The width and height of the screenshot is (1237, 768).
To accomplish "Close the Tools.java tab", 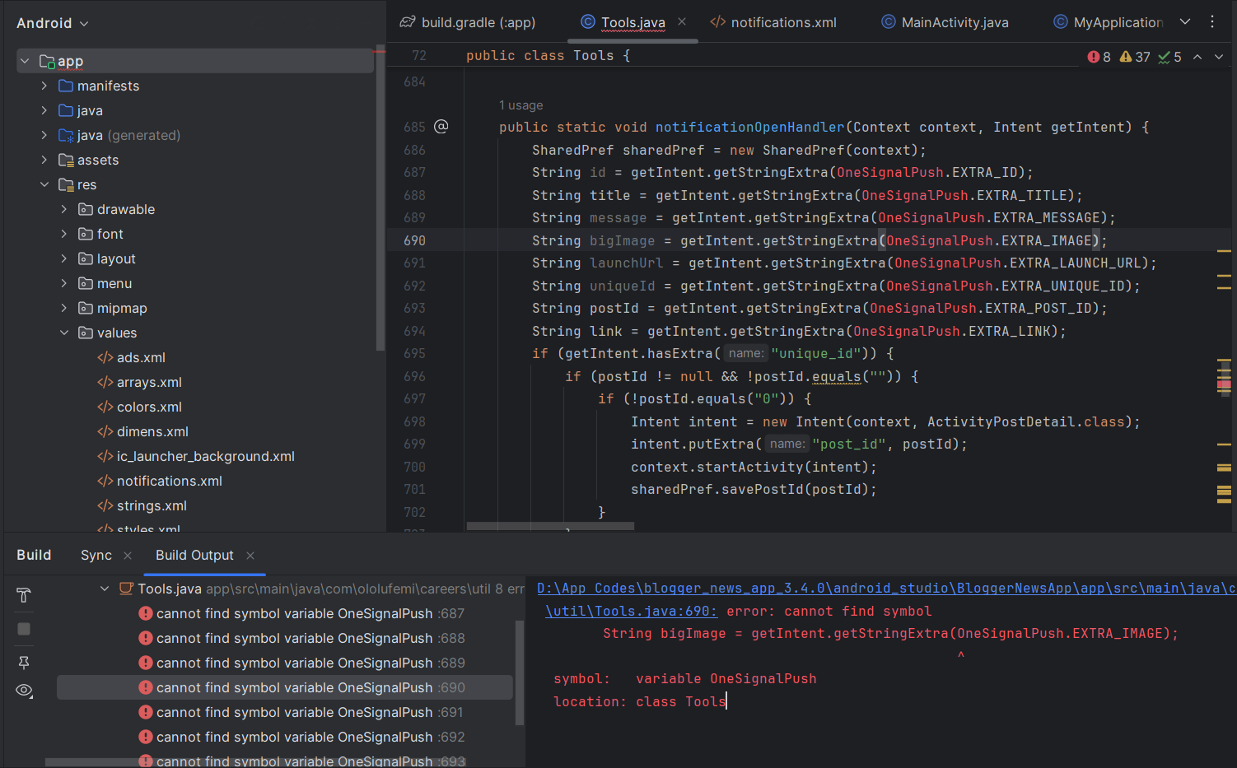I will point(682,21).
